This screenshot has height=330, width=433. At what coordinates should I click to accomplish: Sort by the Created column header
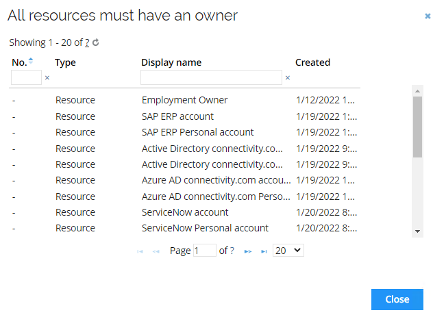312,62
